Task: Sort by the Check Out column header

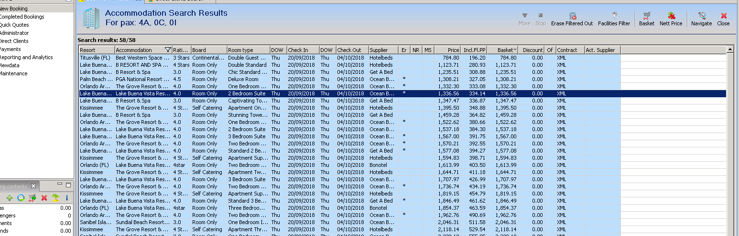Action: [x=352, y=50]
